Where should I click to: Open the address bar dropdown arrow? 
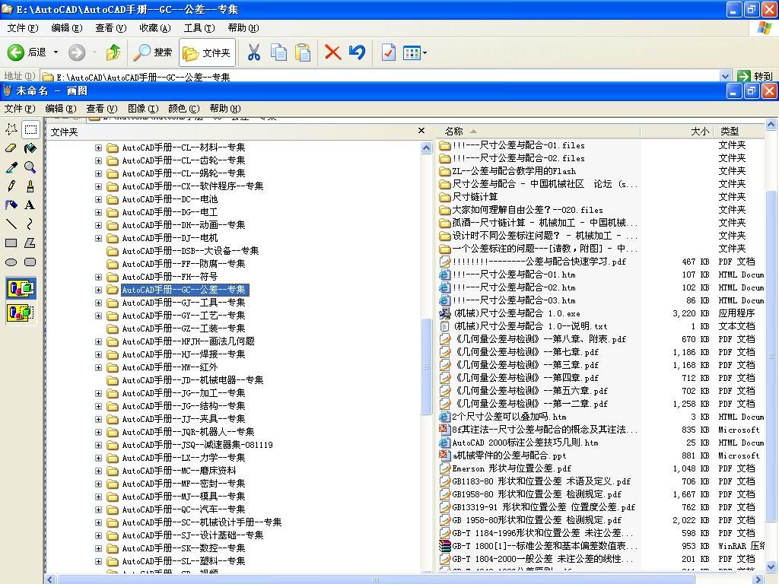pyautogui.click(x=725, y=77)
